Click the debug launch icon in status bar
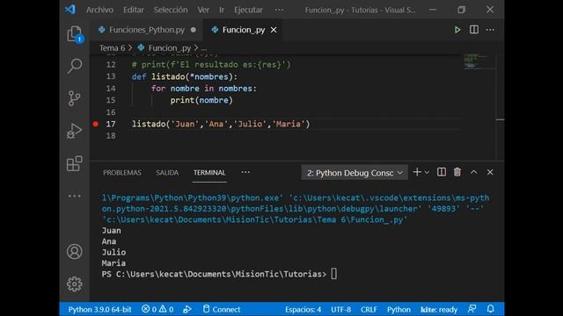Screen dimensions: 563x316 (187, 309)
